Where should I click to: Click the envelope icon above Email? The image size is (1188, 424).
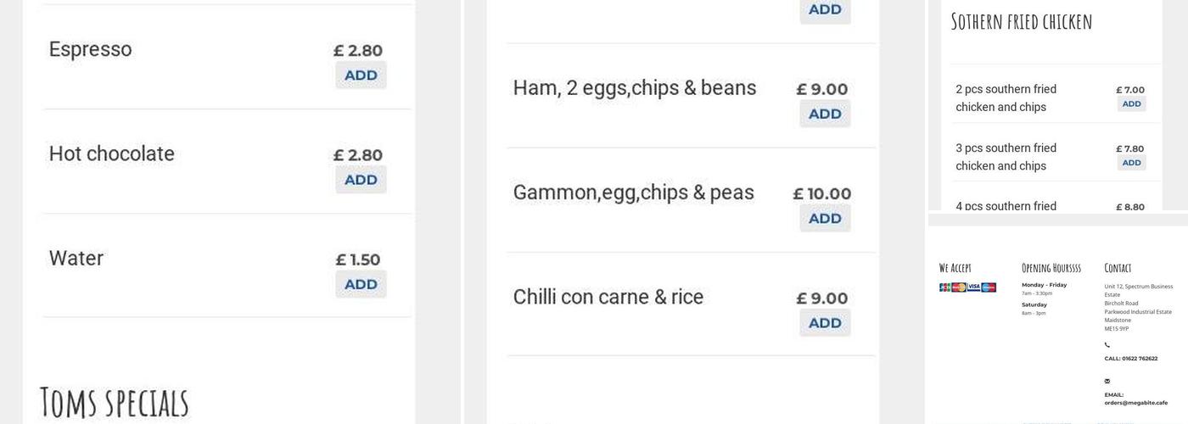click(x=1107, y=382)
